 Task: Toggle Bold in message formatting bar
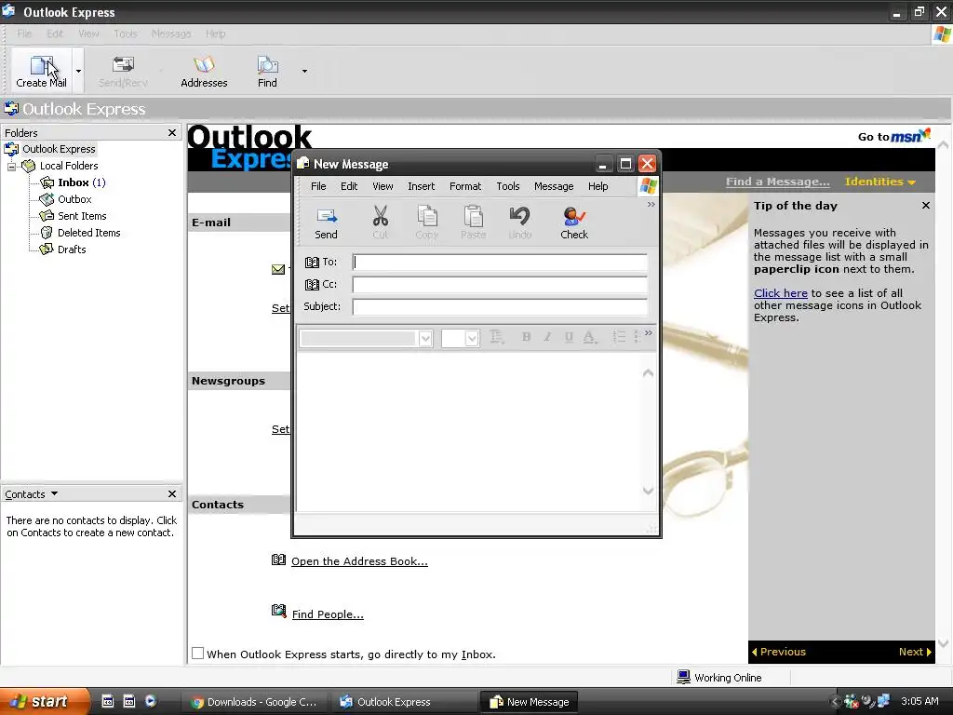pyautogui.click(x=527, y=337)
